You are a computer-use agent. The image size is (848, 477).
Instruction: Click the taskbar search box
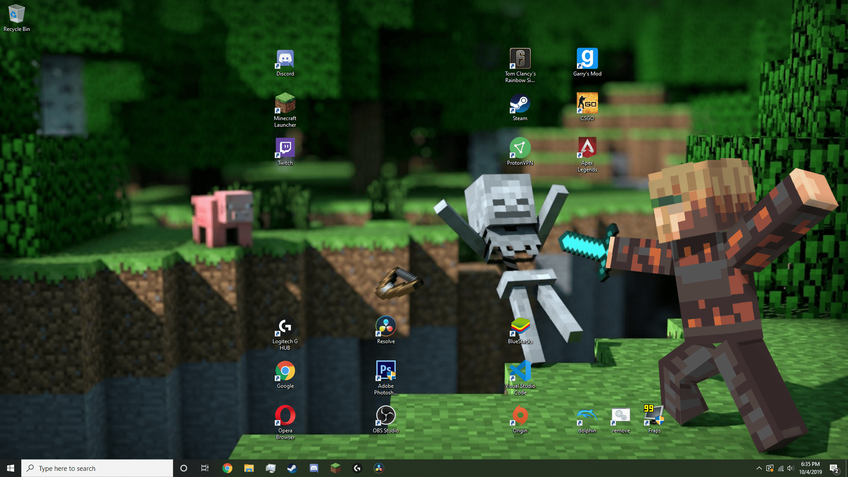click(97, 468)
